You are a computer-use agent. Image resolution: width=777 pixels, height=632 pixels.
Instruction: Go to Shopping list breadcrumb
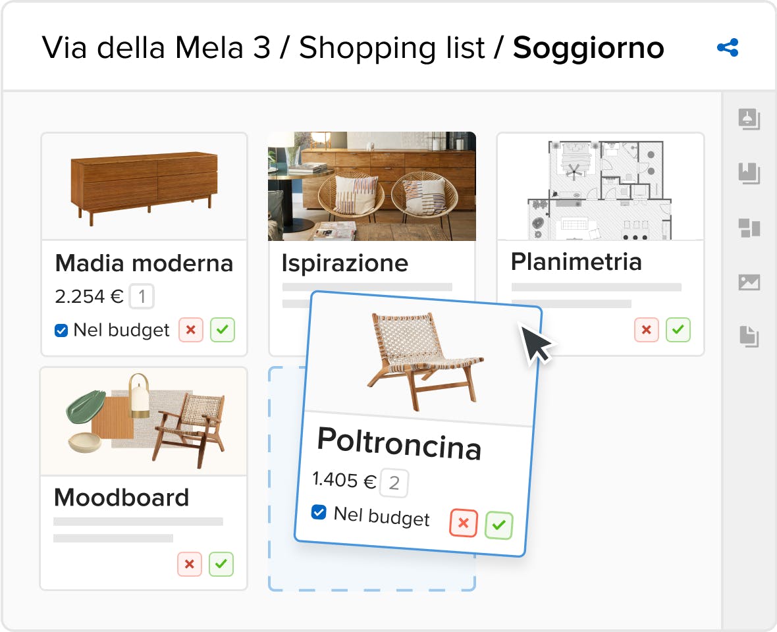coord(392,48)
